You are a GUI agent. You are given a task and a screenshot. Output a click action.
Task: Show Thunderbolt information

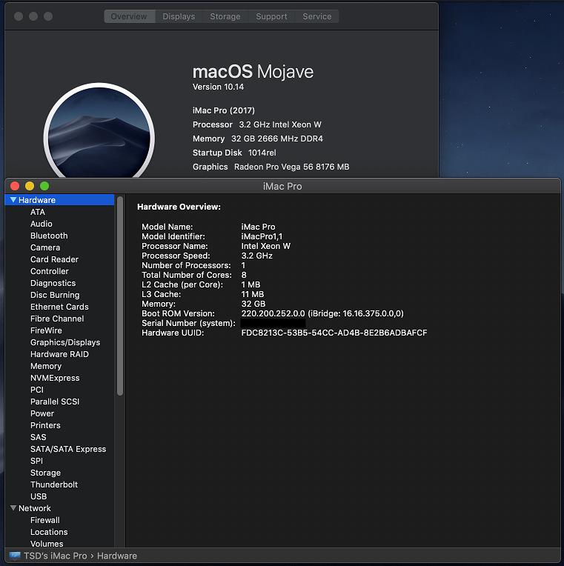tap(54, 485)
